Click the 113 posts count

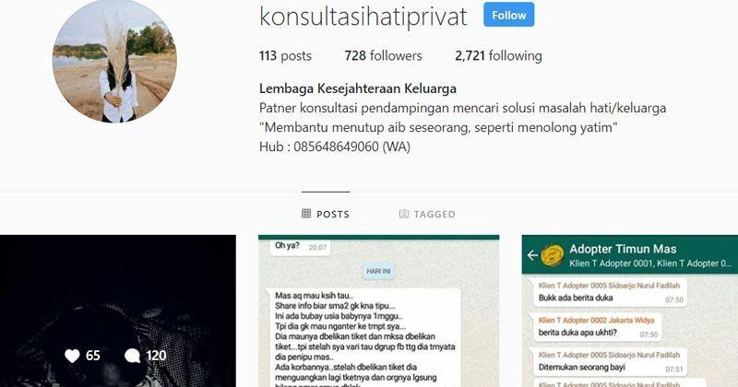tap(285, 55)
